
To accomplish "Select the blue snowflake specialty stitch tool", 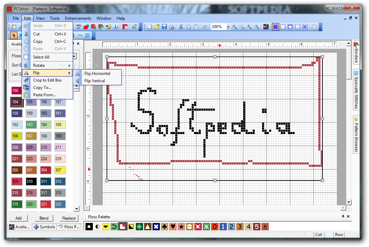I will [x=87, y=35].
